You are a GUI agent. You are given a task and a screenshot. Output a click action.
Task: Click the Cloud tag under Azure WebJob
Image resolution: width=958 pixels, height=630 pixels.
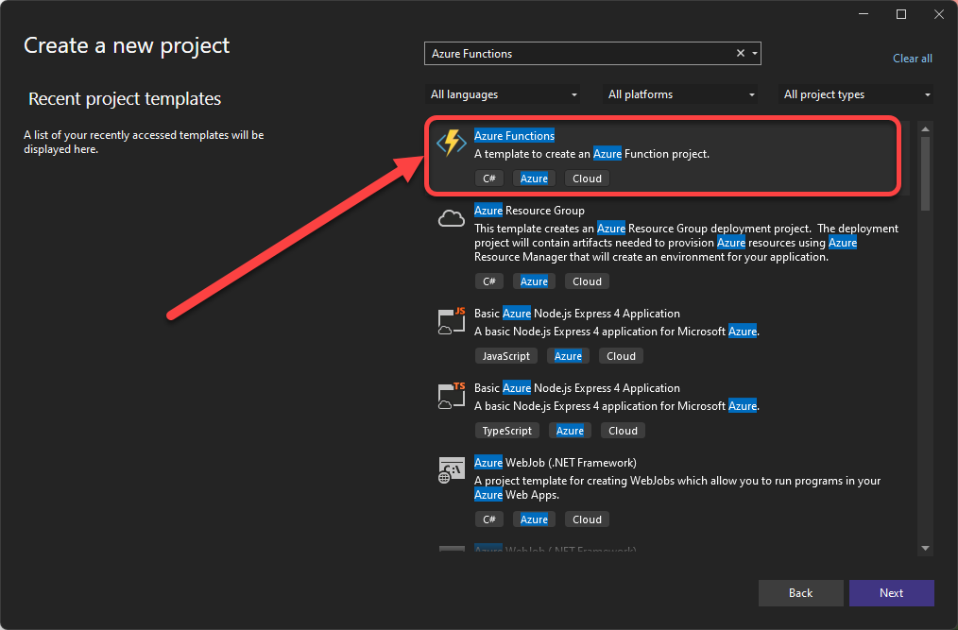click(587, 519)
